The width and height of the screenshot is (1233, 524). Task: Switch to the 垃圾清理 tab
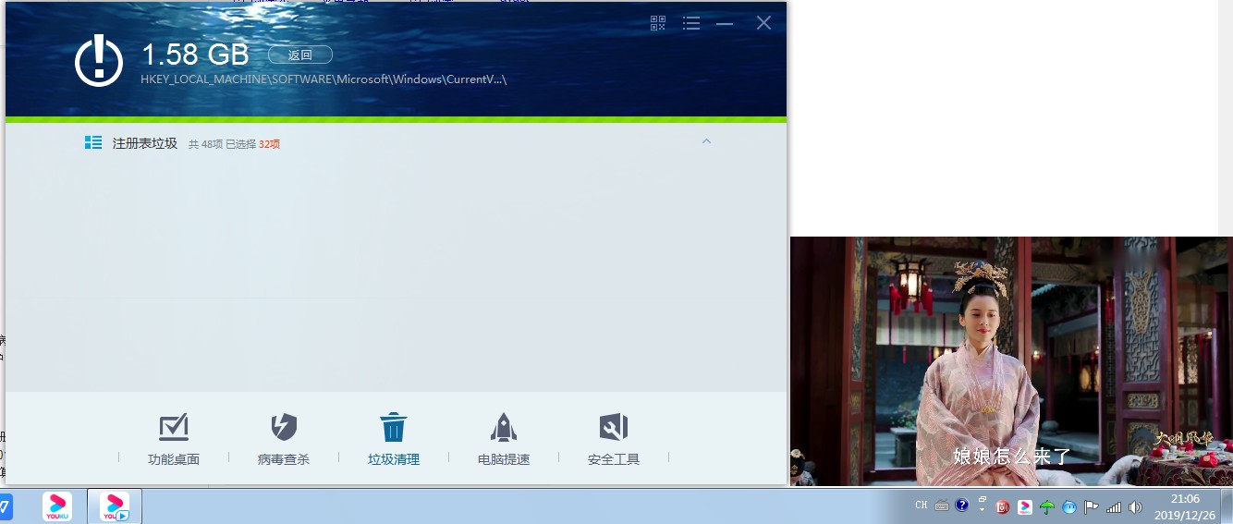pyautogui.click(x=394, y=439)
